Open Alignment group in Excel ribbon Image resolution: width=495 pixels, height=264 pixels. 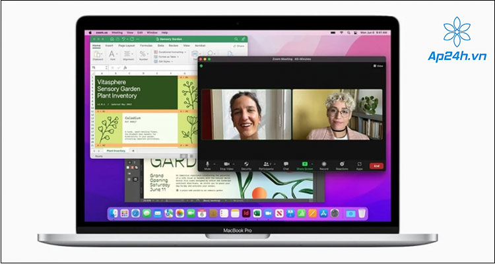point(128,55)
